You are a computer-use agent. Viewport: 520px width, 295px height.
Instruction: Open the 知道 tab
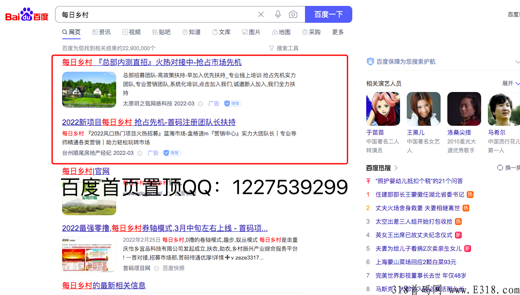[191, 32]
